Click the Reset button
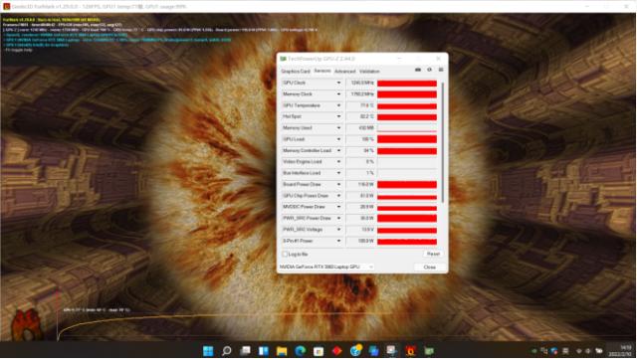Screen dimensions: 637x359 click(x=433, y=254)
